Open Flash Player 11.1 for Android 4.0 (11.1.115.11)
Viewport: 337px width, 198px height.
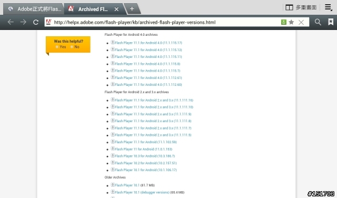click(148, 57)
